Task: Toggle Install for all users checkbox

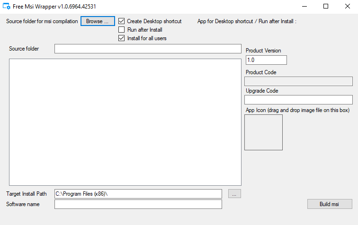Action: pos(122,38)
